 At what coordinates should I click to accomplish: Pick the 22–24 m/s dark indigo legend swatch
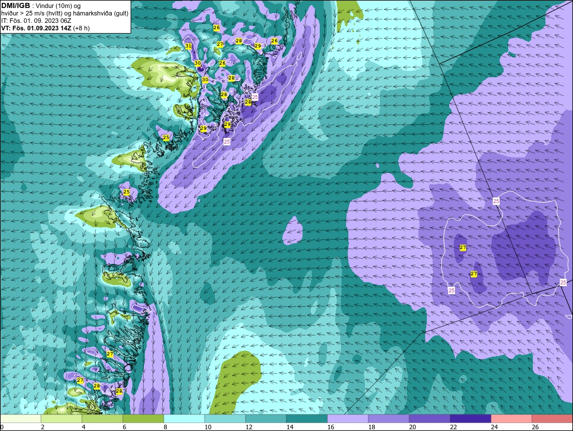(471, 418)
